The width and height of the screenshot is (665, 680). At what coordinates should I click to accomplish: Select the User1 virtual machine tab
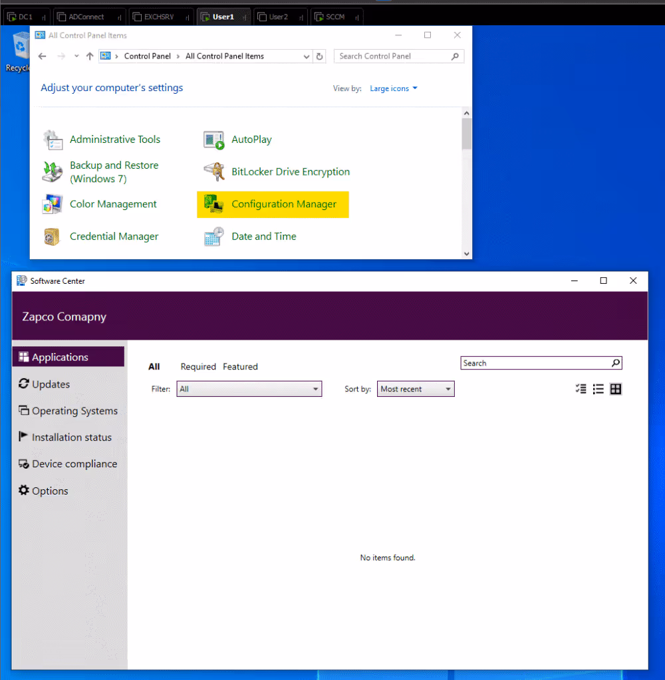pyautogui.click(x=224, y=17)
